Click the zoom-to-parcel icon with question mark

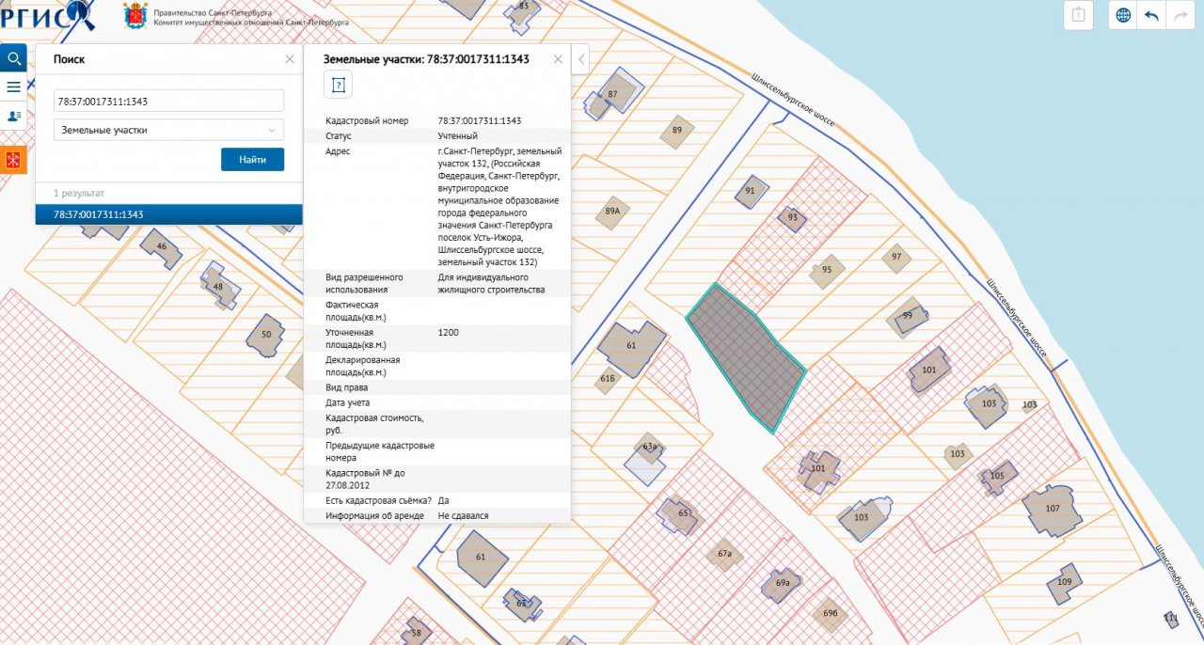pos(338,86)
